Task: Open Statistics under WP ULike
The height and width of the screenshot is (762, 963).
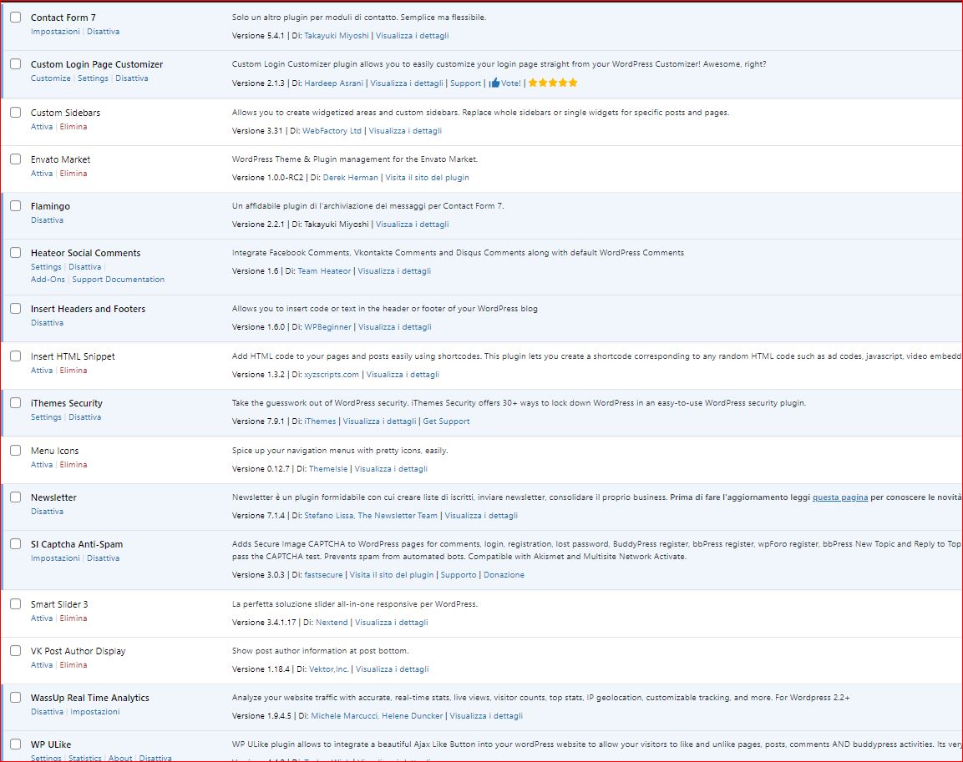Action: (84, 758)
